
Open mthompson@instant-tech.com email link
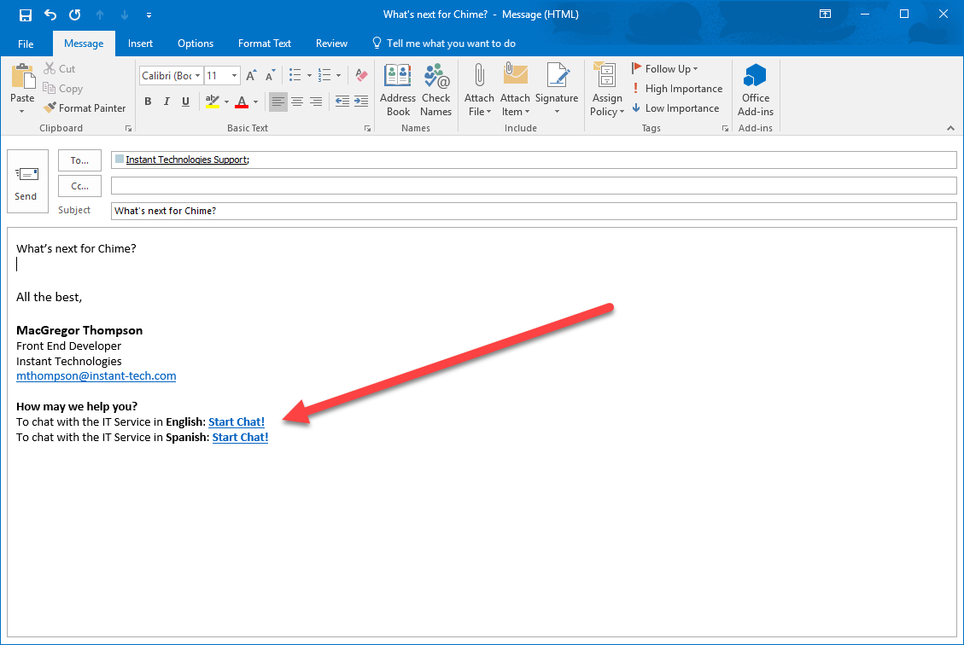(x=96, y=376)
